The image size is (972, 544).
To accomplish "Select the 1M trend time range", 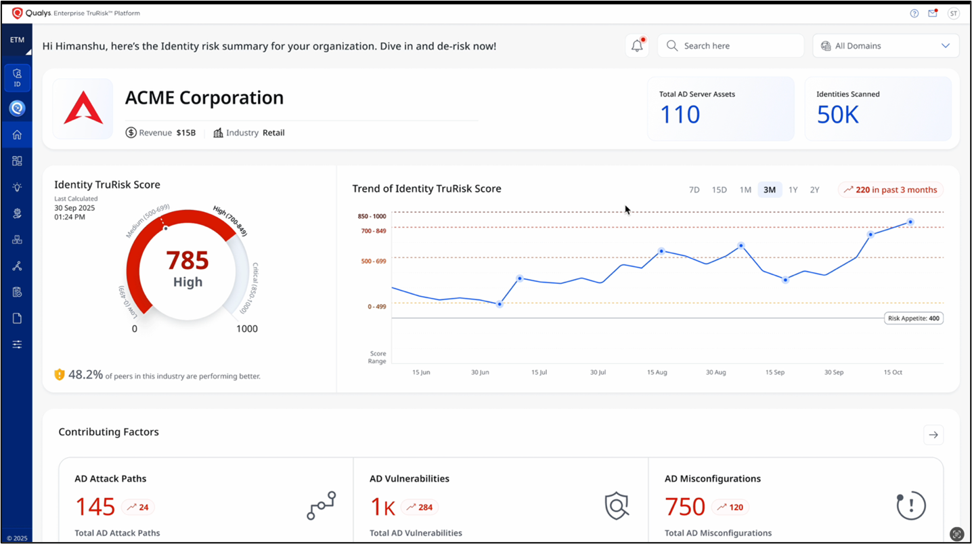I will pos(745,190).
